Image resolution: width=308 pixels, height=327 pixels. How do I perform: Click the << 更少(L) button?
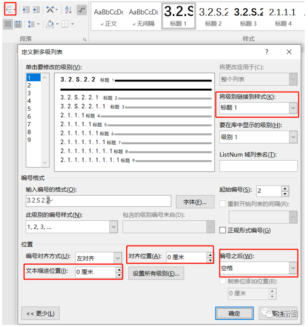pyautogui.click(x=40, y=313)
